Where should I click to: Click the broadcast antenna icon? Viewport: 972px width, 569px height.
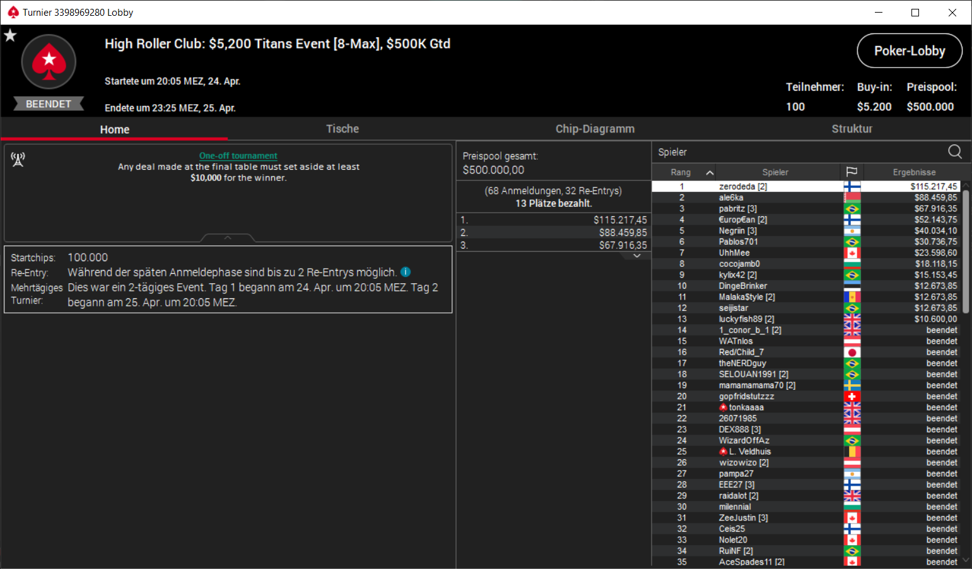[x=18, y=160]
